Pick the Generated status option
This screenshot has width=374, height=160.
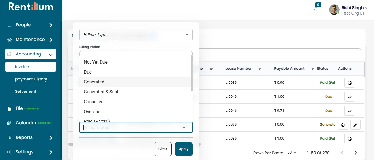click(x=135, y=82)
